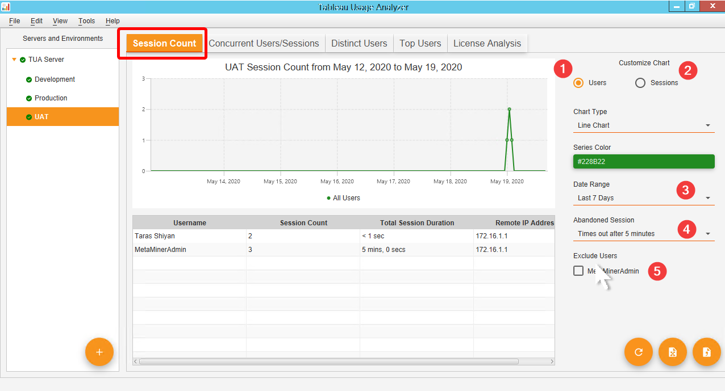This screenshot has height=391, width=725.
Task: Click the UAT green check icon
Action: pos(29,117)
